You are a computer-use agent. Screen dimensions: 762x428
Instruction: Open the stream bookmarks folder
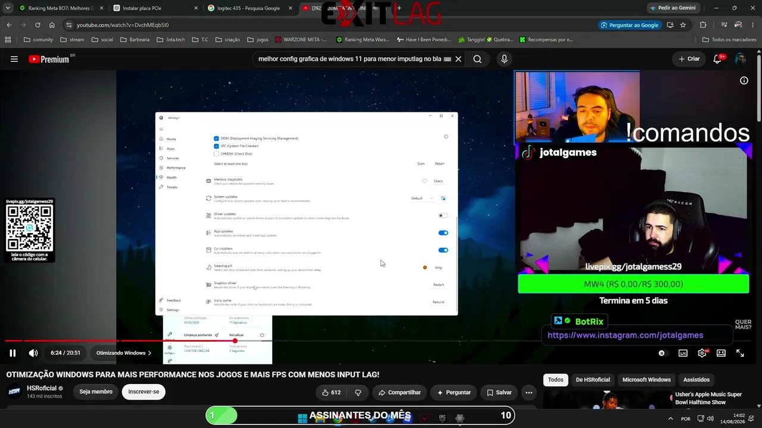[71, 40]
